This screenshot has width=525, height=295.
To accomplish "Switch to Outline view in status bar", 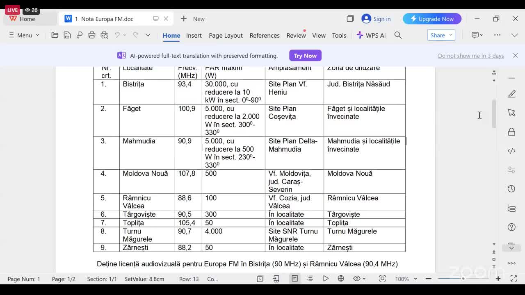I will coord(310,279).
